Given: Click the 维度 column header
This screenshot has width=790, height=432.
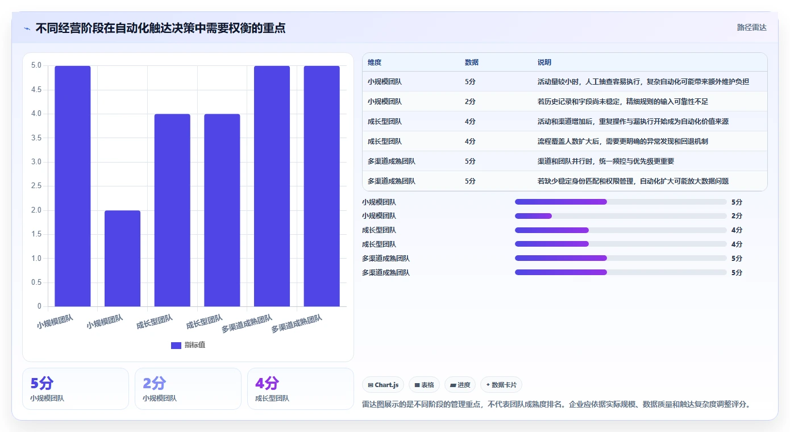Looking at the screenshot, I should 375,63.
